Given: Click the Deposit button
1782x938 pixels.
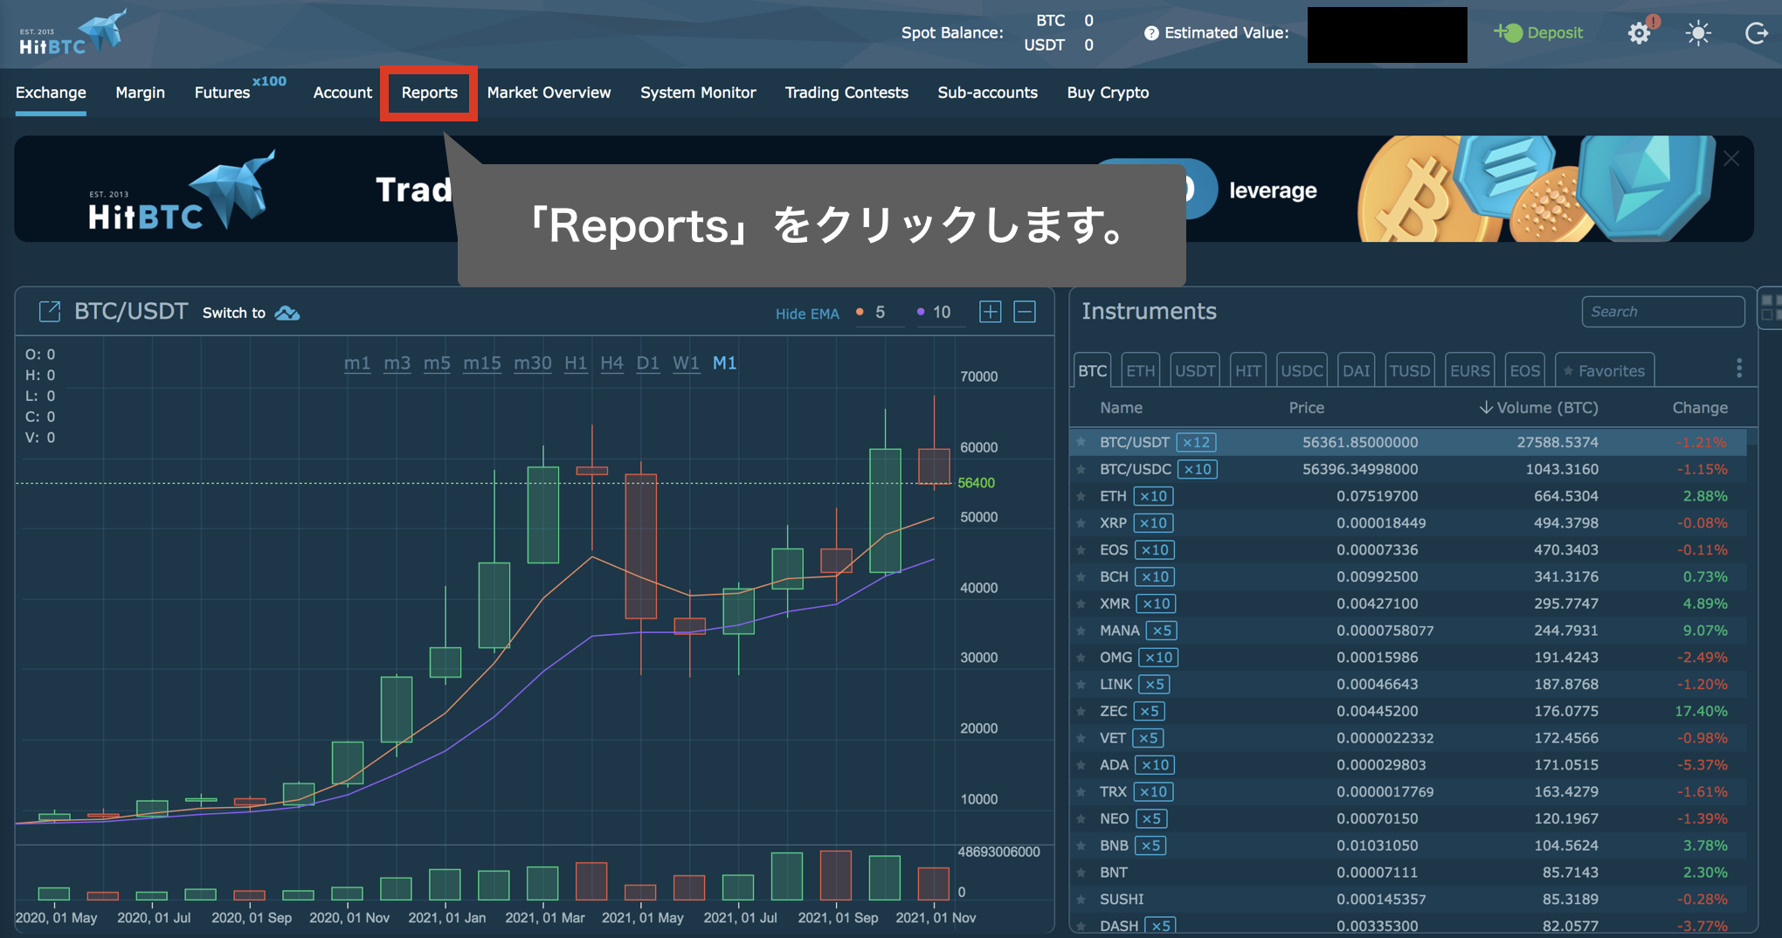Looking at the screenshot, I should pyautogui.click(x=1538, y=32).
